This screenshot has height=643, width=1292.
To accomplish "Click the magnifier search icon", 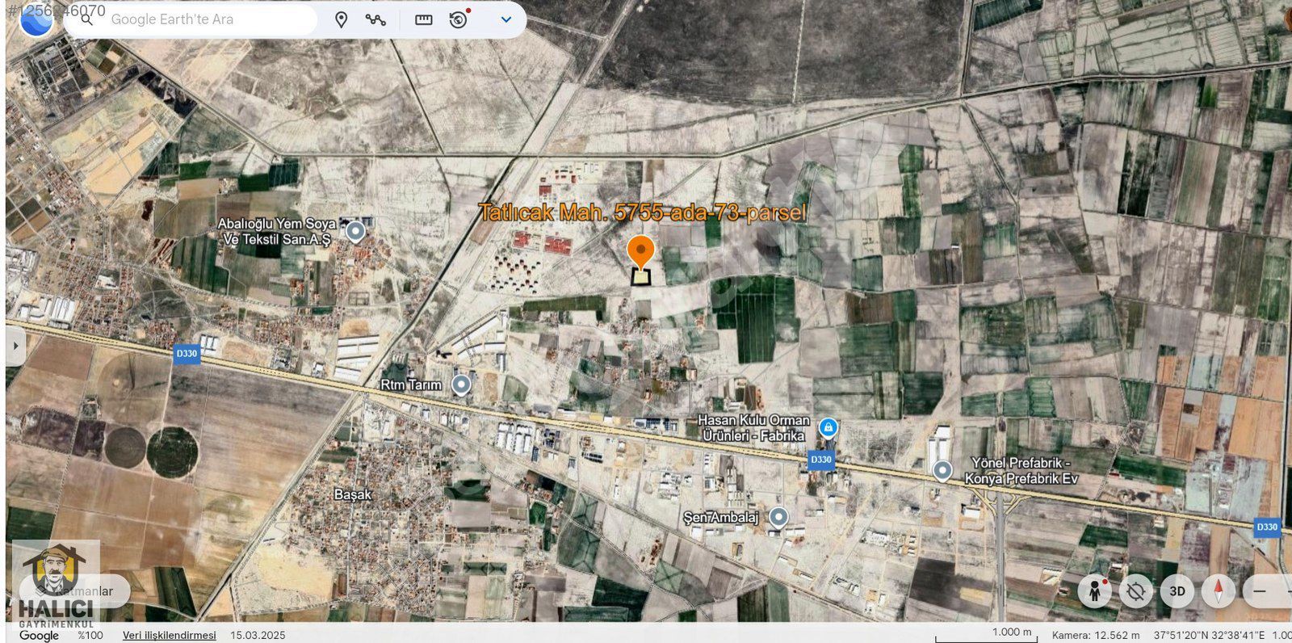I will tap(87, 19).
